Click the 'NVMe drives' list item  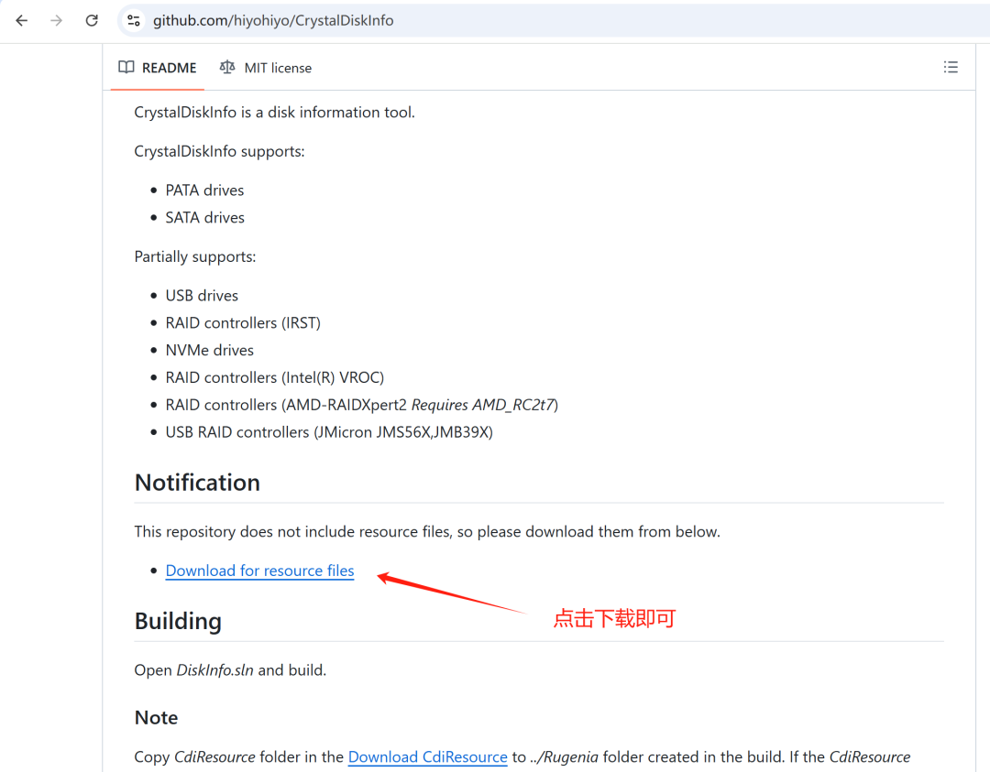pos(210,350)
